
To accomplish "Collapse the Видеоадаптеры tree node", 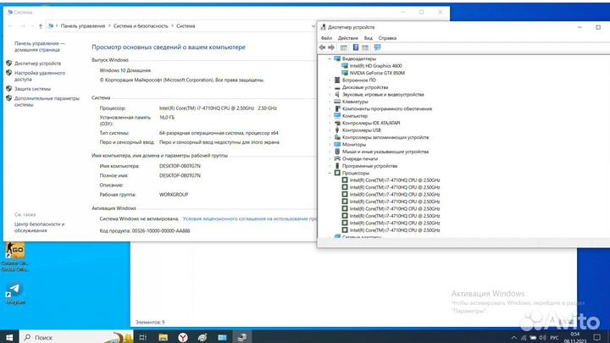I will [x=329, y=58].
